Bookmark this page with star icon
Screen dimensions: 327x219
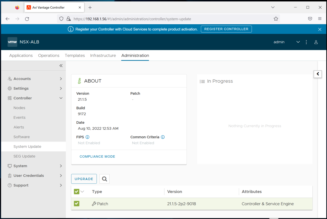pos(276,19)
